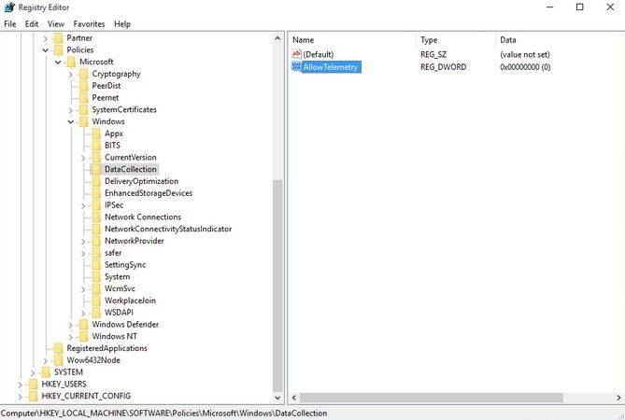This screenshot has height=420, width=625.
Task: Select the WcmSvc key label
Action: [x=120, y=288]
